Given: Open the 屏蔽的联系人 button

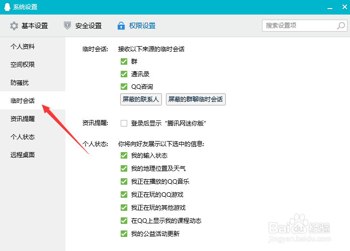Looking at the screenshot, I should [x=141, y=99].
